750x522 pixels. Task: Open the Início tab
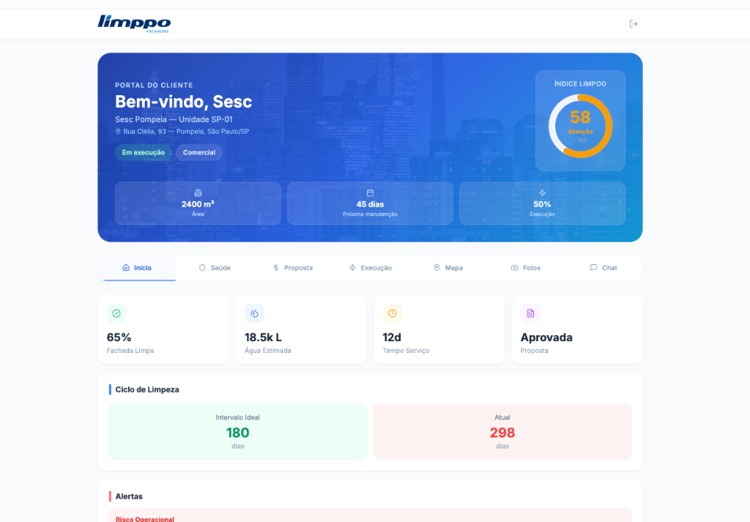137,268
